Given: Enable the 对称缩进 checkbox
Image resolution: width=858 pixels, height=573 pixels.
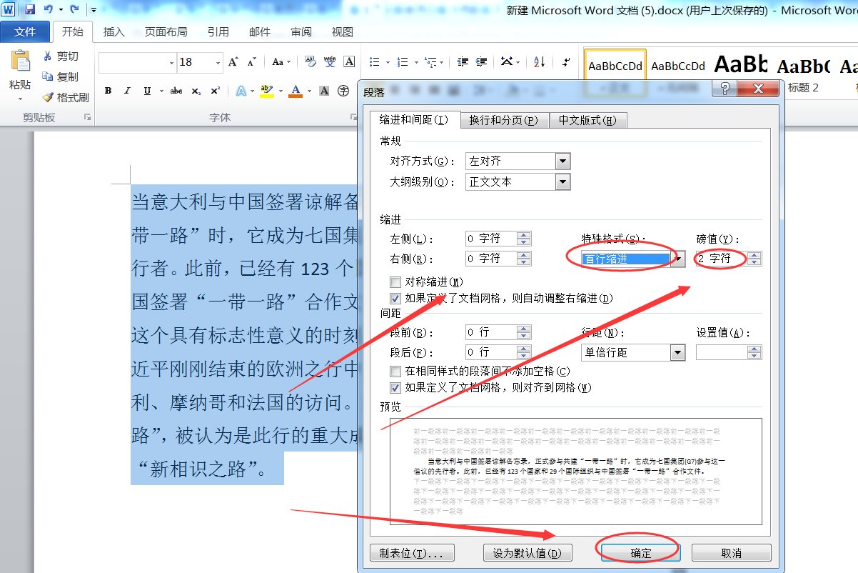Looking at the screenshot, I should [395, 281].
